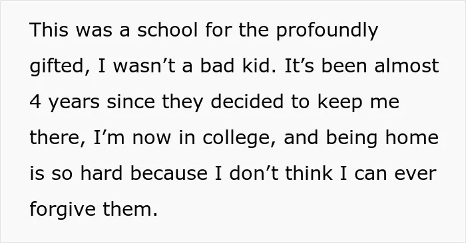Click the number "4" before "years"

click(35, 102)
